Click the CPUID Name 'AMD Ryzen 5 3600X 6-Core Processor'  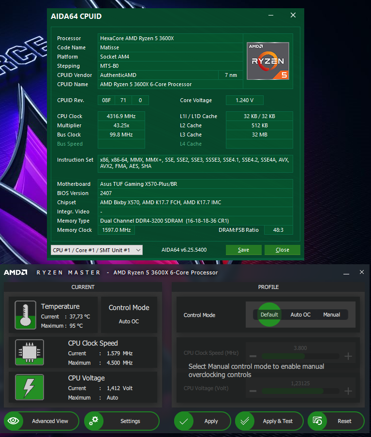tap(170, 84)
